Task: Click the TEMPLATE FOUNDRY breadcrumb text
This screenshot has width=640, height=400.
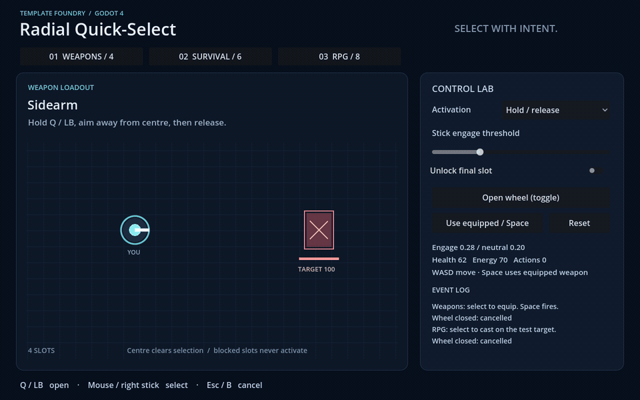Action: coord(53,13)
